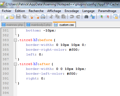Click the Copy toolbar icon
Image resolution: width=120 pixels, height=96 pixels.
pyautogui.click(x=57, y=17)
